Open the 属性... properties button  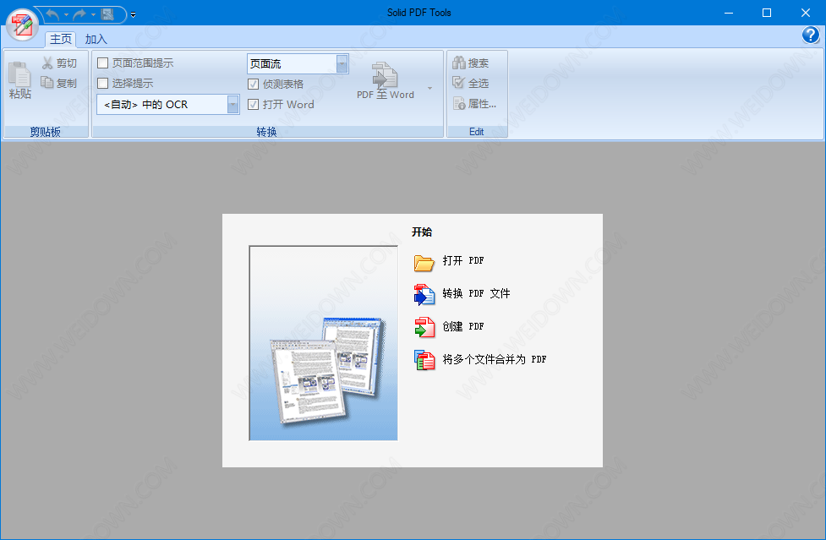474,104
